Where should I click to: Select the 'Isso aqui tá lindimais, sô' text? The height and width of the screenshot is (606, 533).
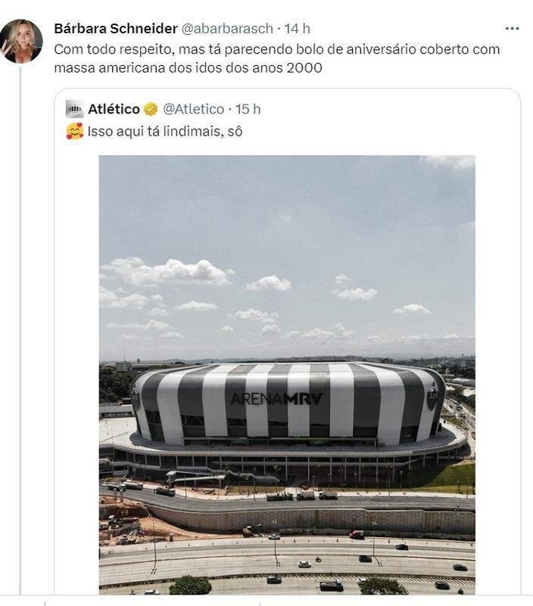(167, 130)
